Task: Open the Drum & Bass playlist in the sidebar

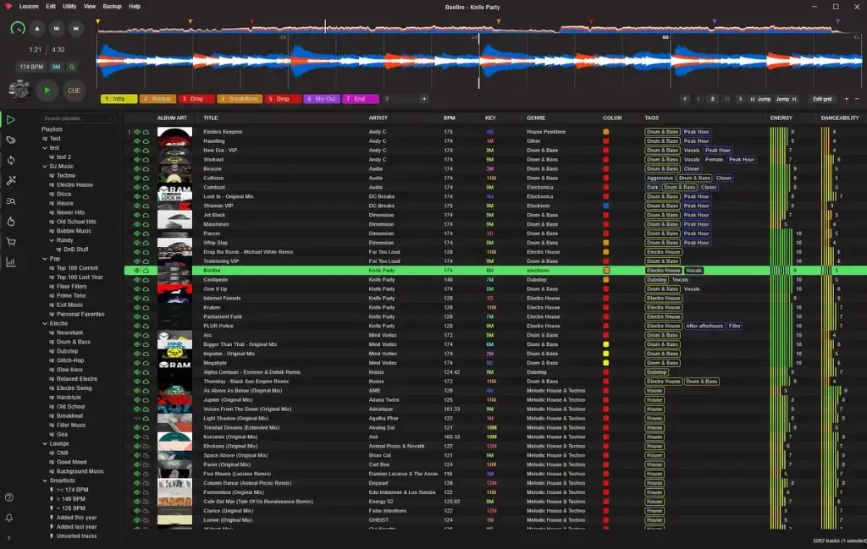Action: (73, 342)
